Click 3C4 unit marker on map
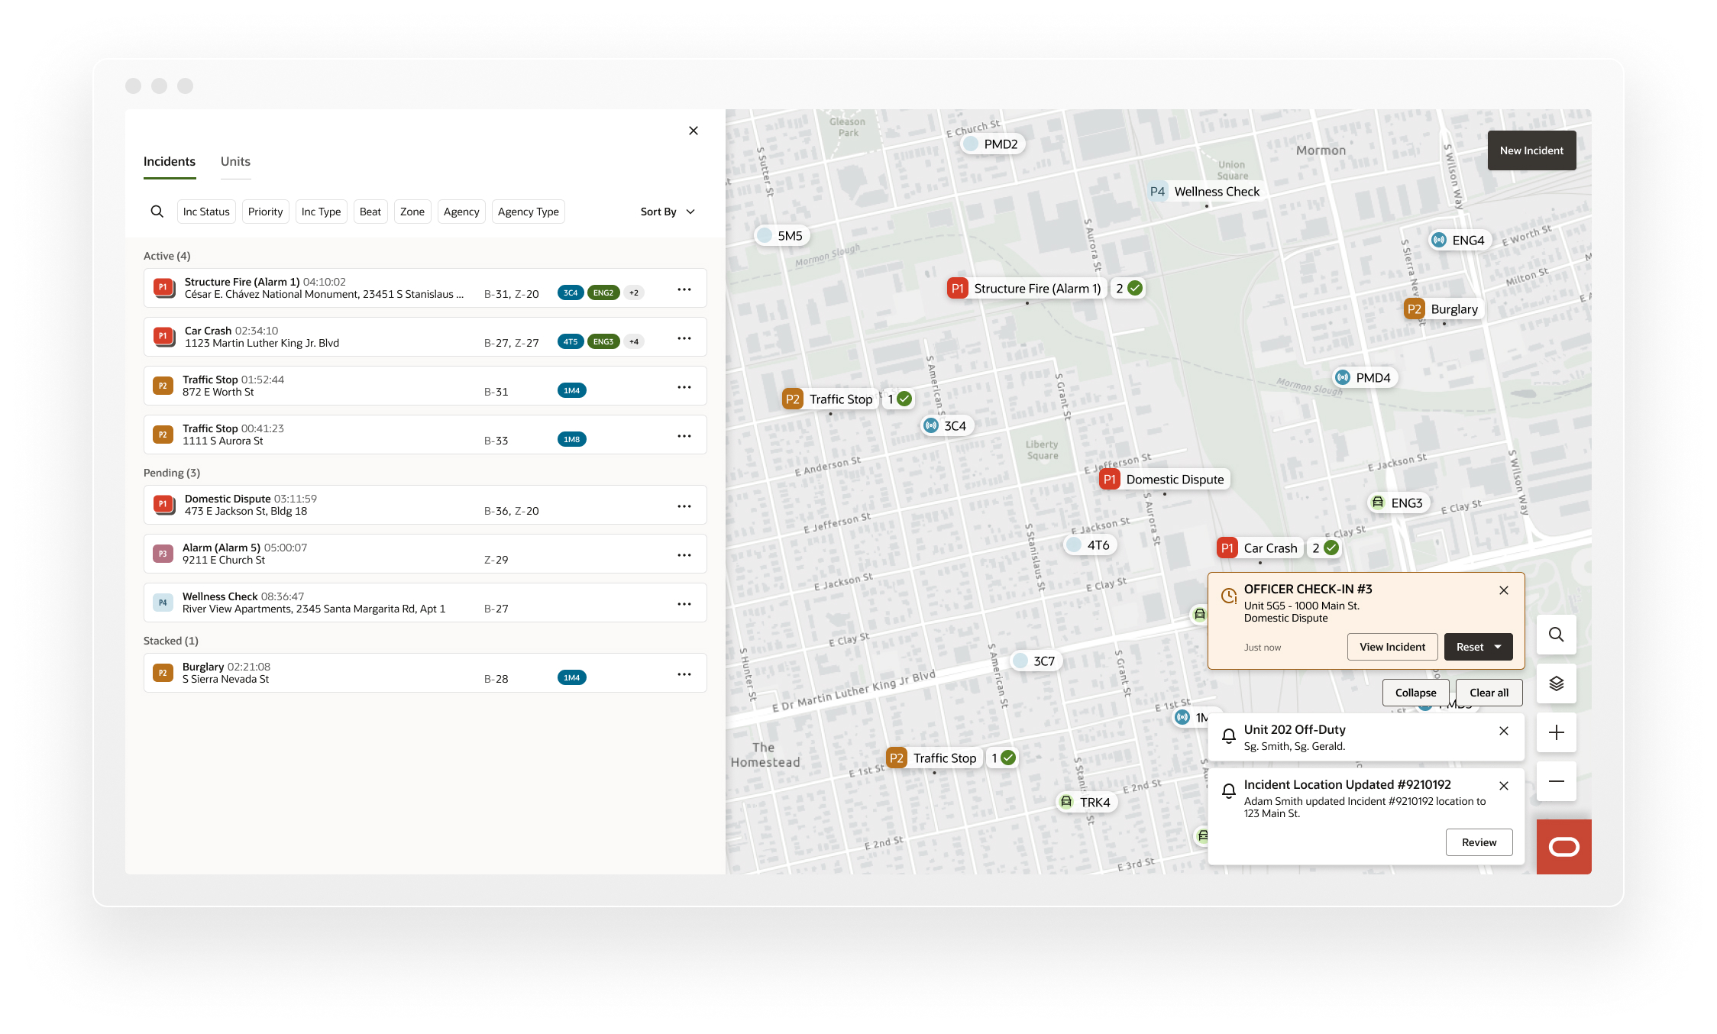Viewport: 1717px width, 1034px height. click(946, 426)
